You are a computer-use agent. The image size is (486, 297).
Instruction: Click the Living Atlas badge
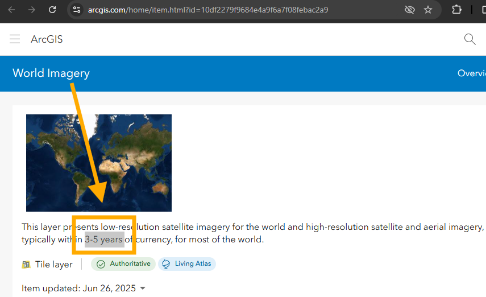187,264
